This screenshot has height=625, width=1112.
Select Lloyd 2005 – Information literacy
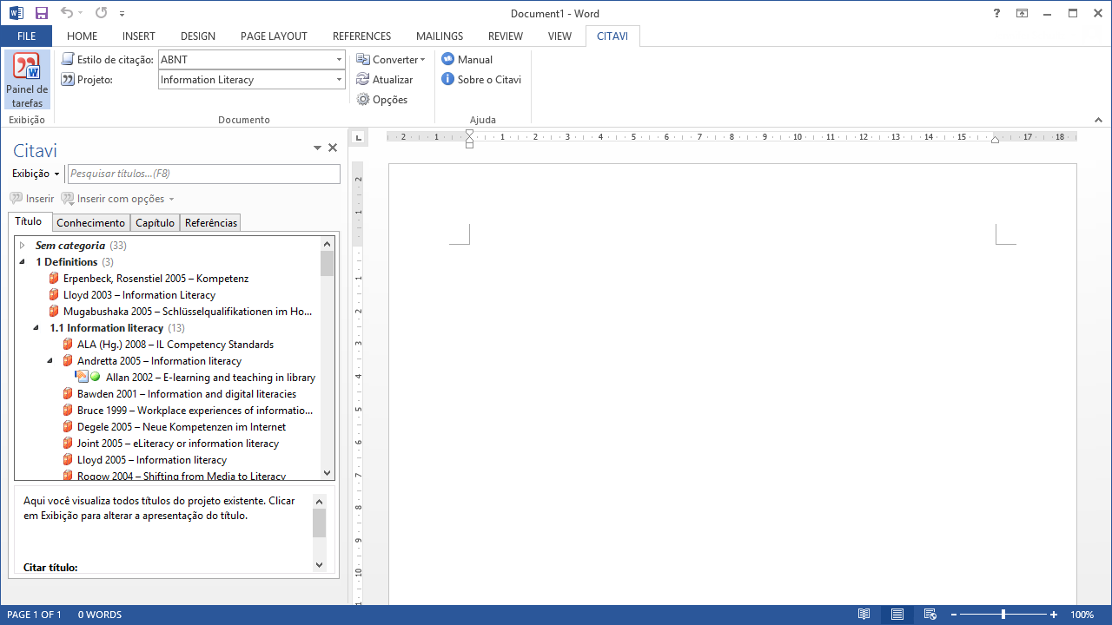pos(152,460)
